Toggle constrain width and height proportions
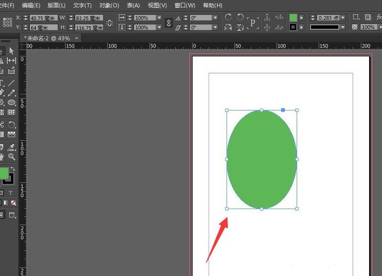The width and height of the screenshot is (382, 276). coord(110,23)
